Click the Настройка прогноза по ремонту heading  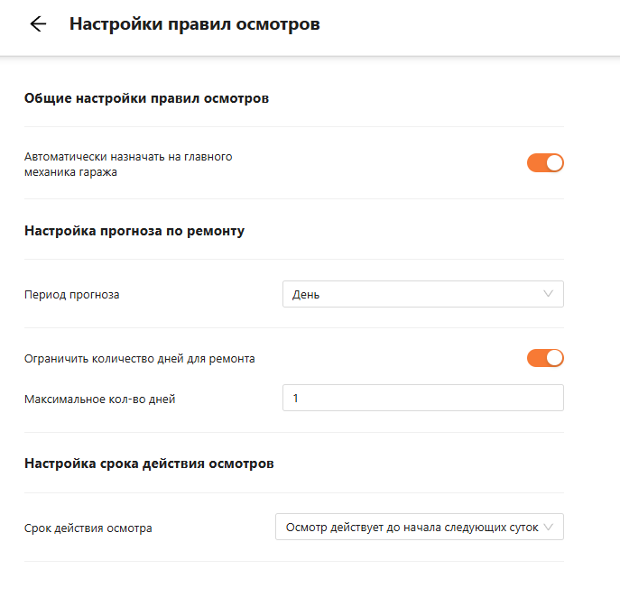(134, 230)
